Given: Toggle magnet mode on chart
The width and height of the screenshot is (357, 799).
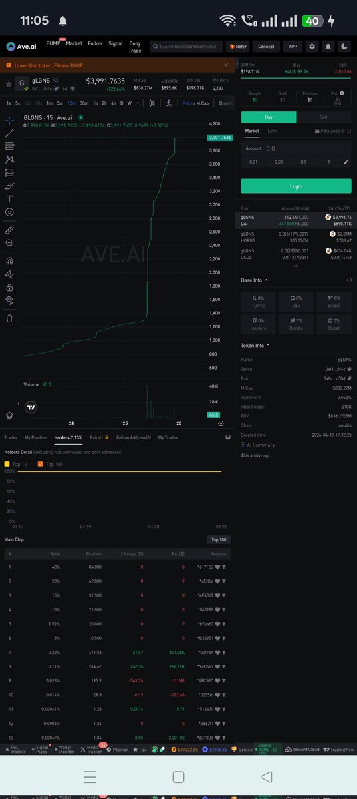Looking at the screenshot, I should coord(9,260).
